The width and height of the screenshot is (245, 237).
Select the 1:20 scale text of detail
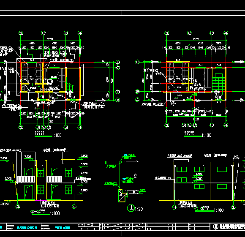[139, 209]
